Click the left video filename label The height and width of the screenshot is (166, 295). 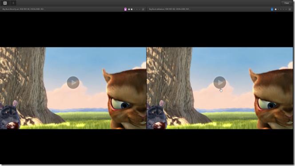pos(23,9)
